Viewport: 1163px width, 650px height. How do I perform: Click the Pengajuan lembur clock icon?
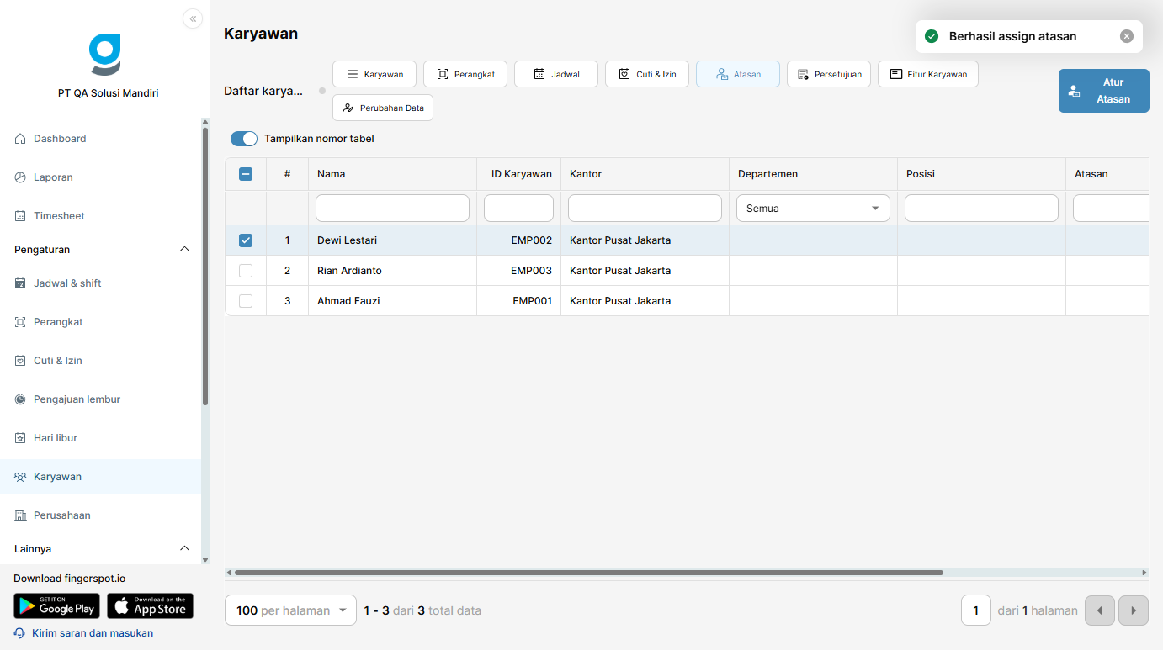[x=20, y=399]
